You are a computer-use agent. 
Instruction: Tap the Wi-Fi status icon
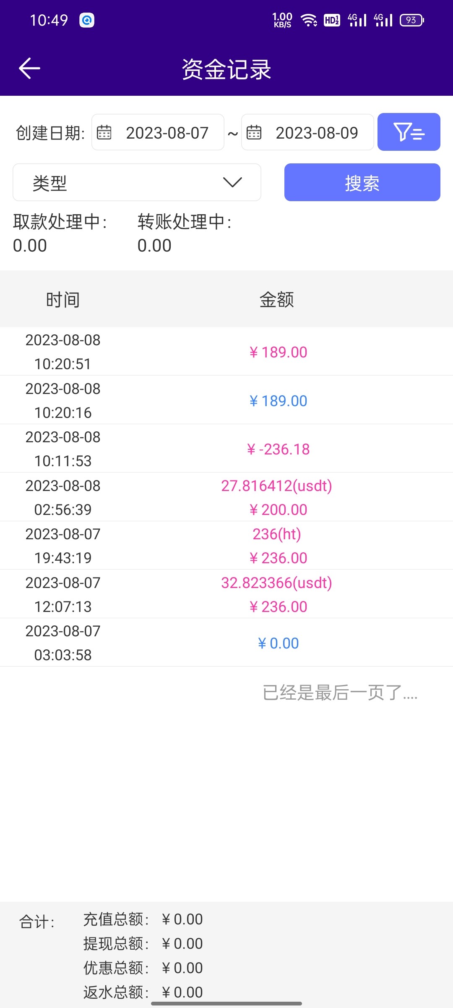coord(309,20)
